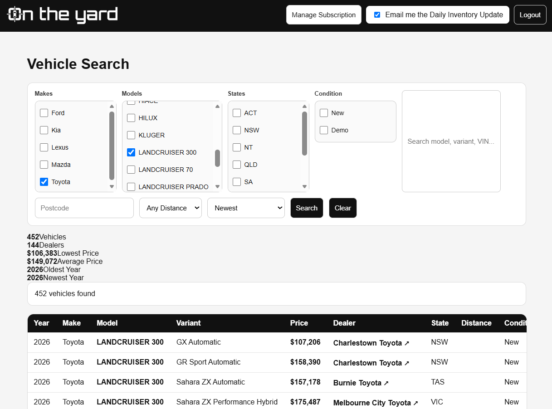Check the NSW state checkbox
Screen dimensions: 552x409
coord(237,130)
